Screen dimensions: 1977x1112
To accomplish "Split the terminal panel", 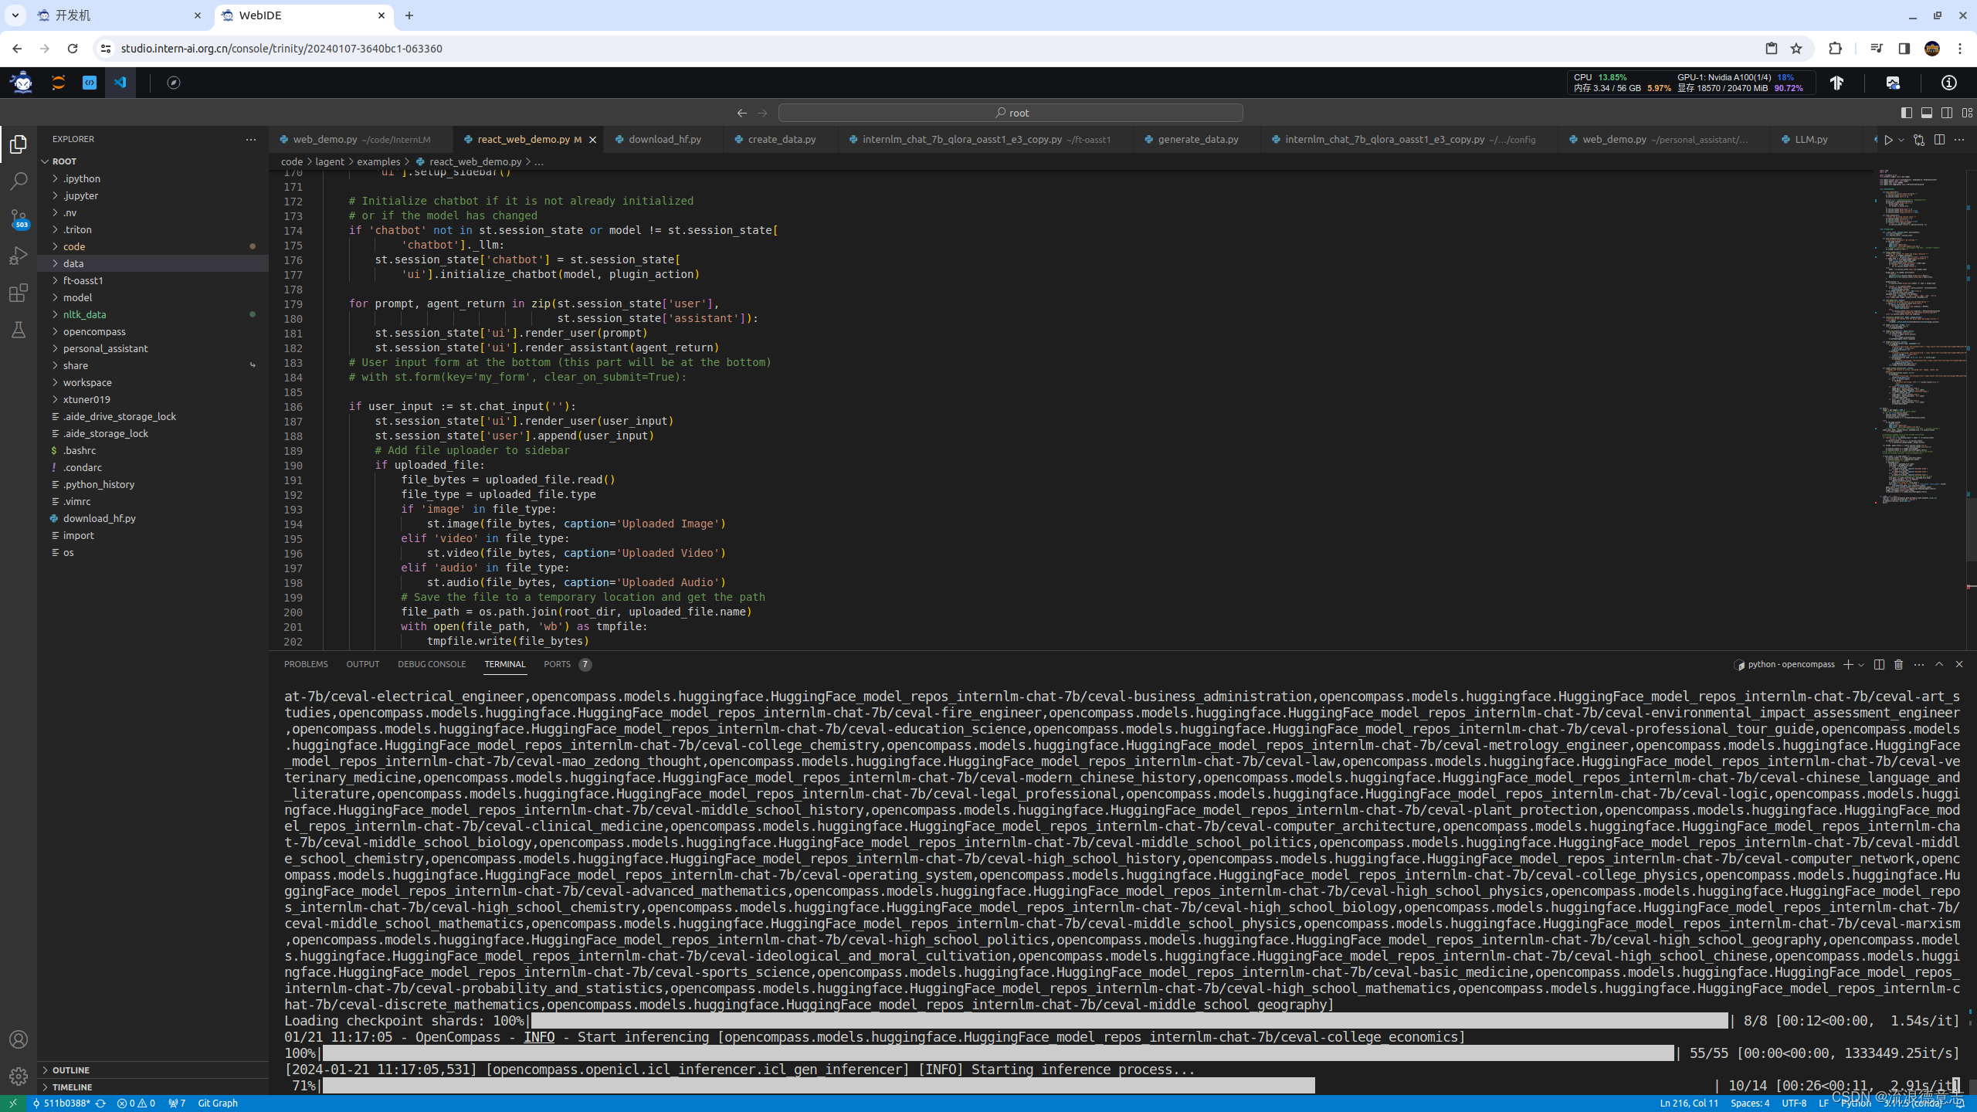I will point(1879,664).
